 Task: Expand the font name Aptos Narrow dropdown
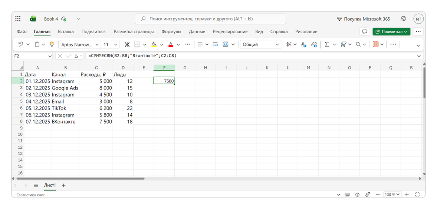(97, 44)
